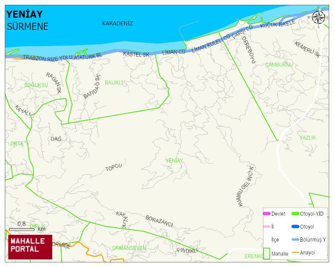334x267 pixels.
Task: Click the KASTEL SK street label
Action: tap(136, 54)
